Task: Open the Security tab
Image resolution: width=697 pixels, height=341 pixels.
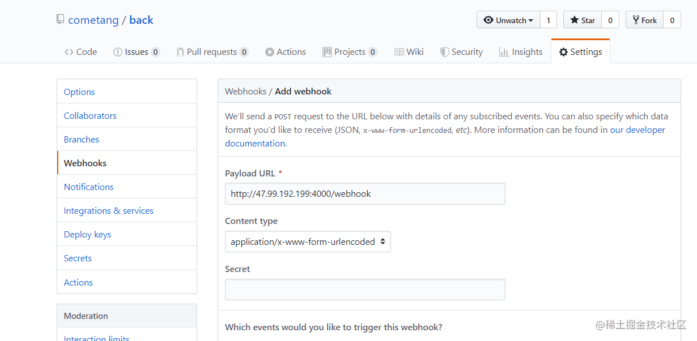Action: (461, 51)
